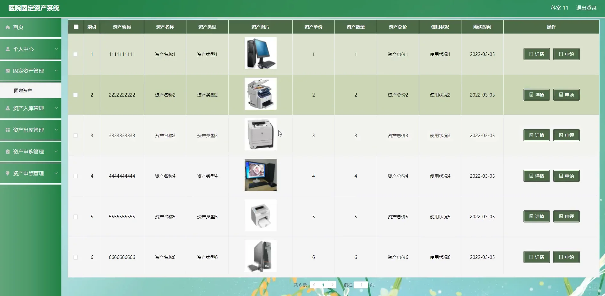605x296 pixels.
Task: Click 申领 for 资产名称3
Action: coord(566,135)
